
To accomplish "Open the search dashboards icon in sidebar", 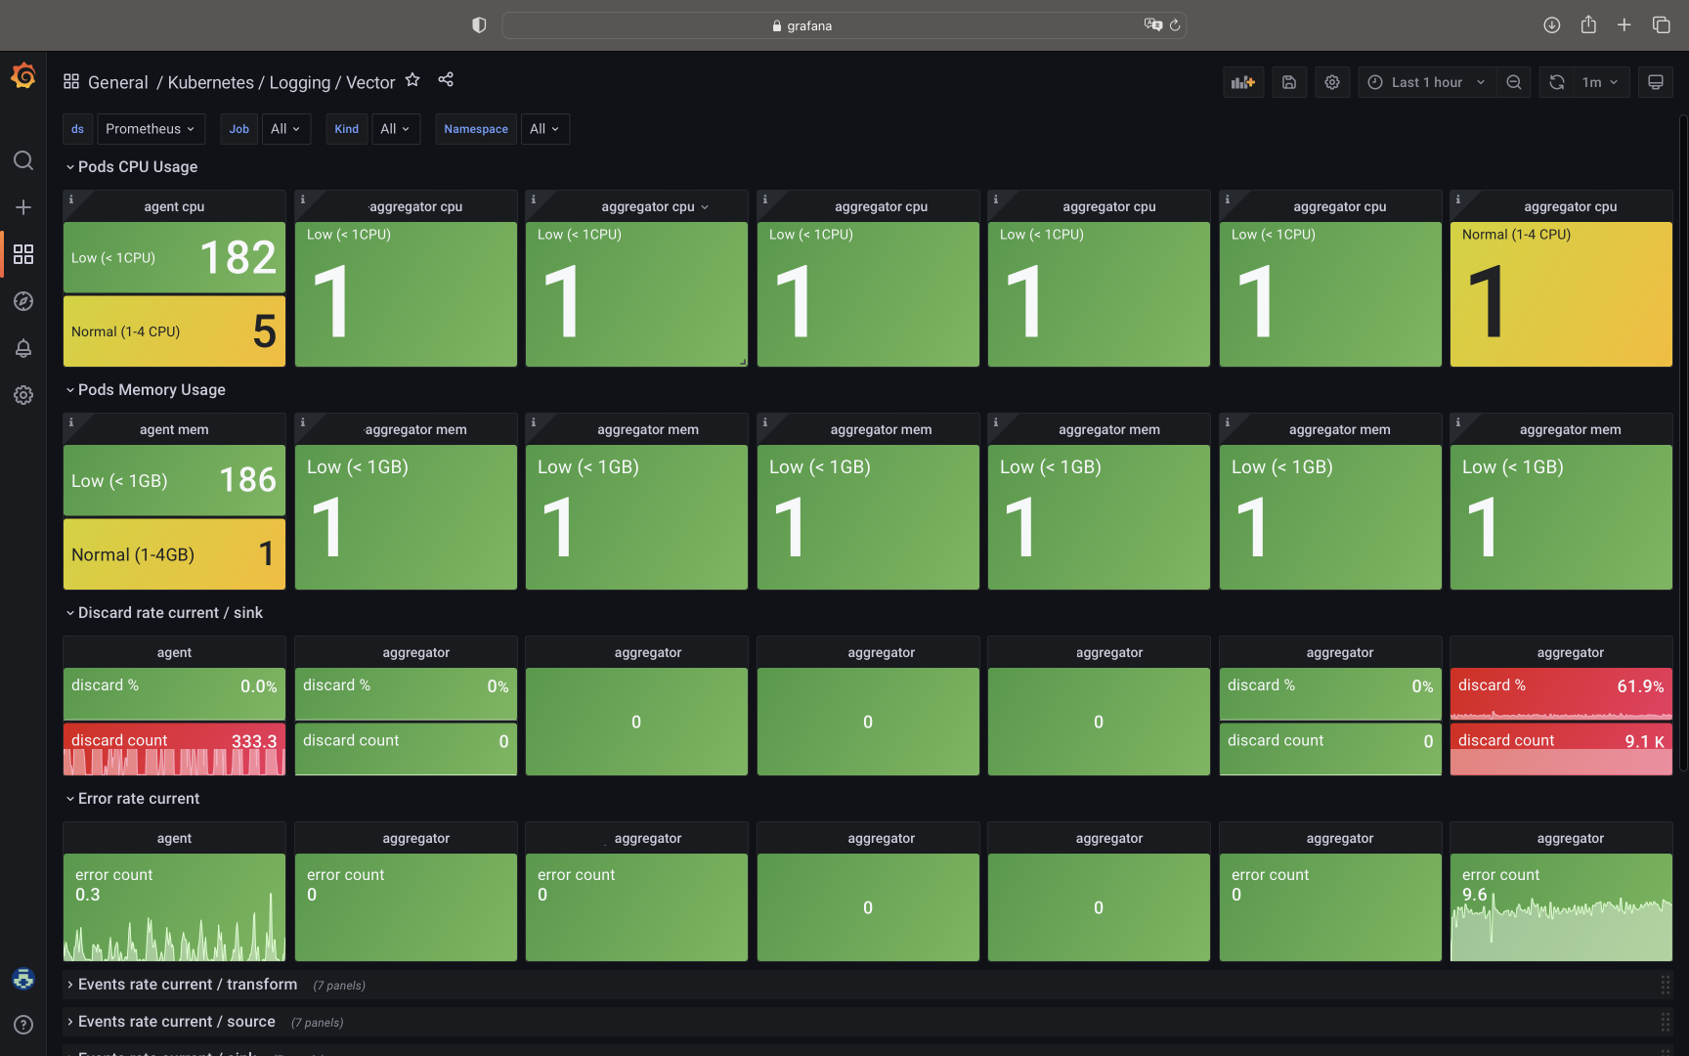I will coord(23,160).
